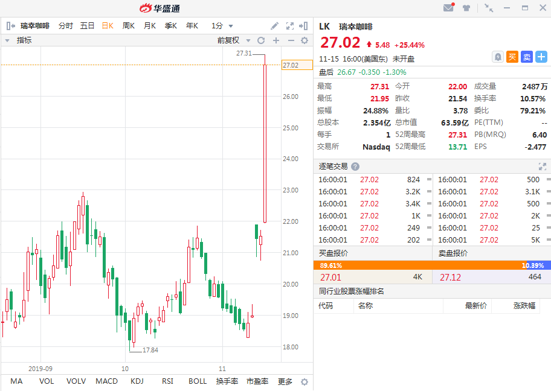Add LK to watchlist plus button
551x391 pixels.
[x=541, y=57]
